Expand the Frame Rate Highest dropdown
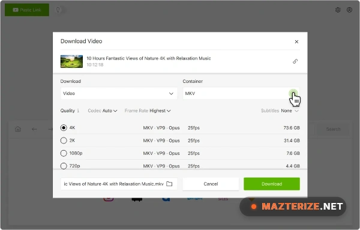The height and width of the screenshot is (230, 360). [x=148, y=110]
